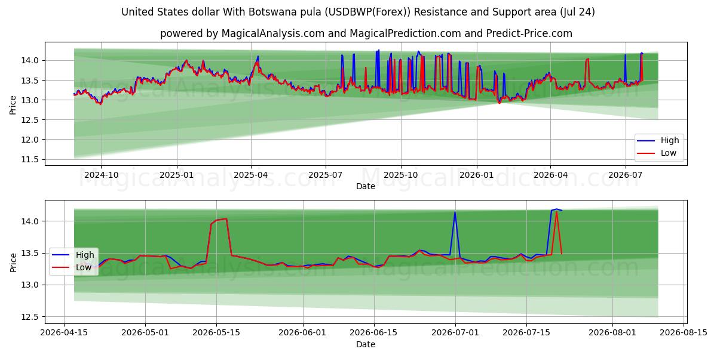Click the '2025-10' date tick label
717x358 pixels.
(x=401, y=175)
